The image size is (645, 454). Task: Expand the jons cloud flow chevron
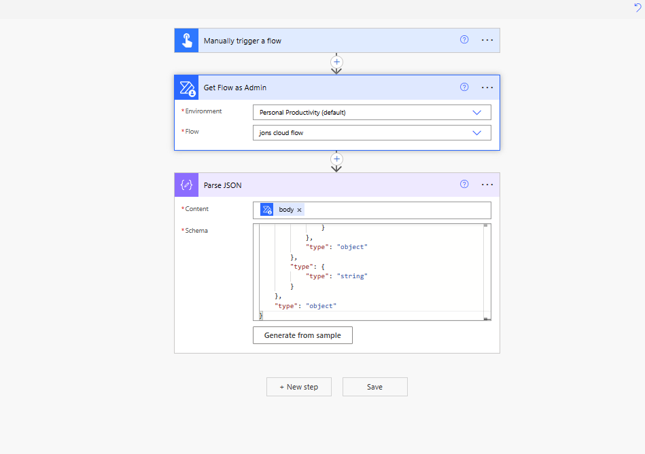[476, 132]
